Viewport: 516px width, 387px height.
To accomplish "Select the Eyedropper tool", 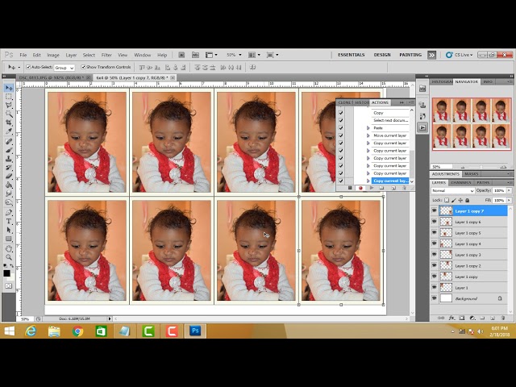I will pyautogui.click(x=9, y=131).
